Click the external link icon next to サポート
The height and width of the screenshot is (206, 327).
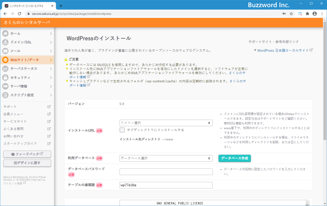[x=49, y=107]
